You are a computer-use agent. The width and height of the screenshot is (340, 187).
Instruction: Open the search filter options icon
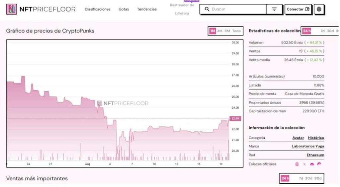(274, 9)
